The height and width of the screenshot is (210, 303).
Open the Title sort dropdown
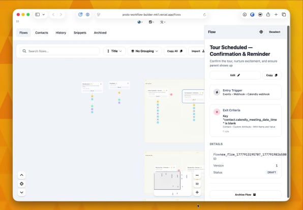pyautogui.click(x=114, y=51)
